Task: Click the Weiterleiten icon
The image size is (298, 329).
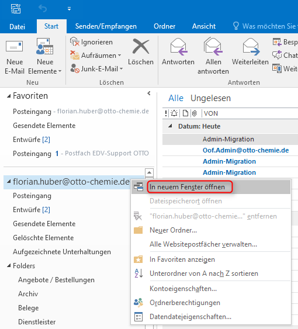Action: click(250, 52)
